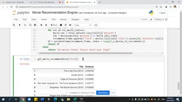Open the Edit menu

(x=24, y=20)
